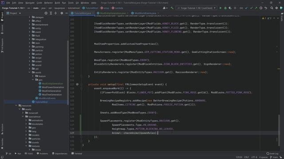The width and height of the screenshot is (284, 159).
Task: Expand the feature folder
Action: coord(33,76)
